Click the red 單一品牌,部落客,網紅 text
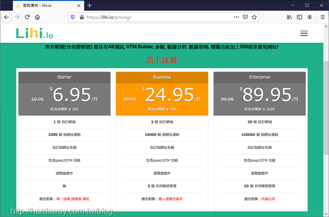This screenshot has height=217, width=329. tap(73, 198)
